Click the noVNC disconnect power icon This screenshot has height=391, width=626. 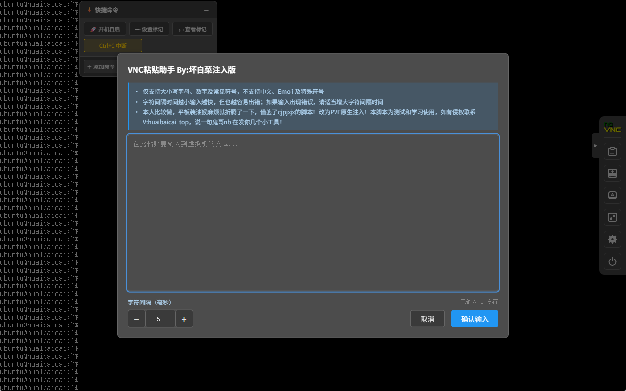pyautogui.click(x=612, y=261)
